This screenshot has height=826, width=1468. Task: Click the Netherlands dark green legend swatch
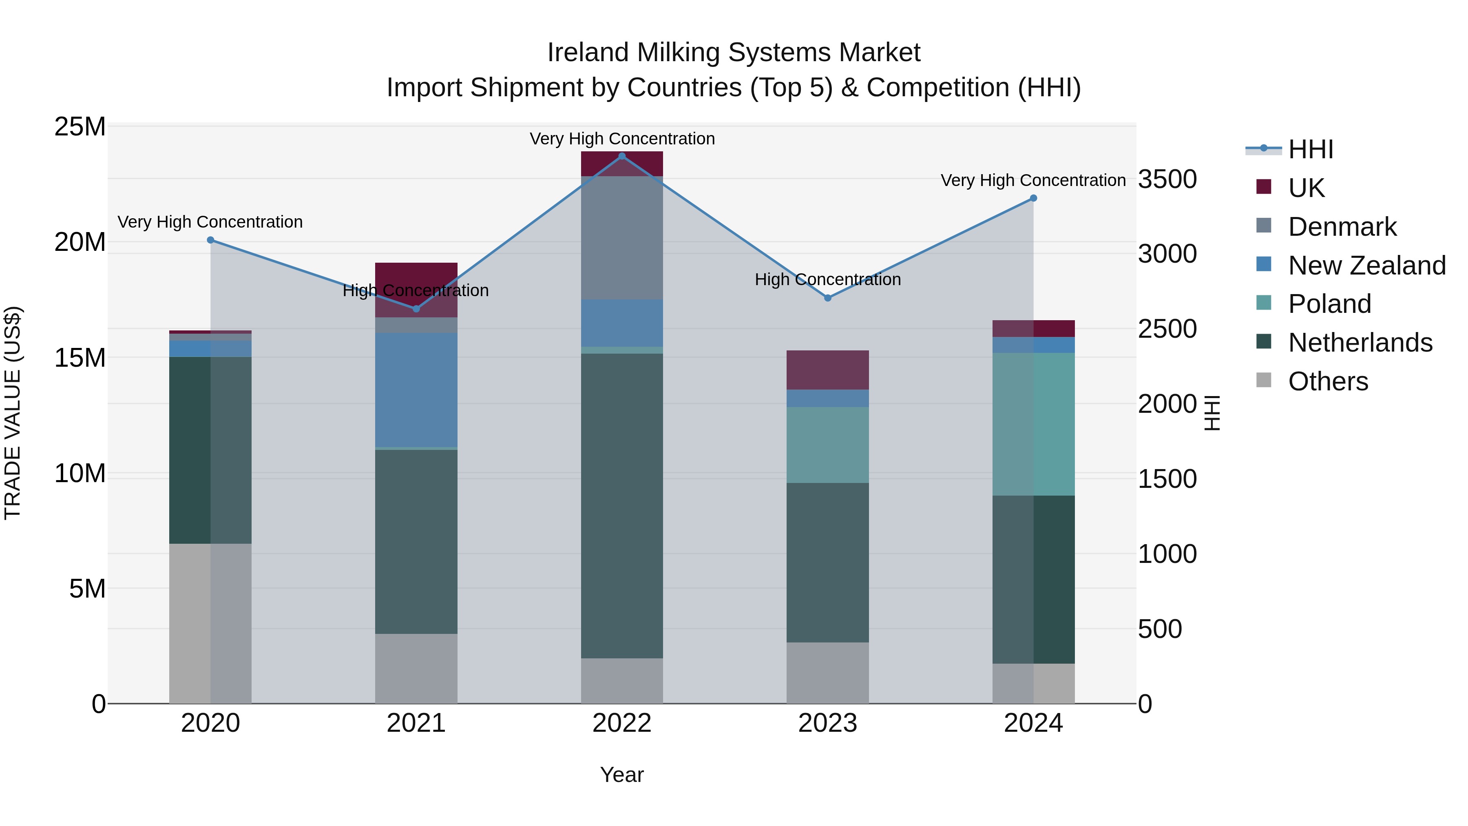(1263, 341)
